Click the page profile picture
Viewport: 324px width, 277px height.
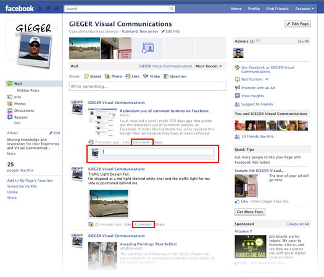[x=34, y=46]
